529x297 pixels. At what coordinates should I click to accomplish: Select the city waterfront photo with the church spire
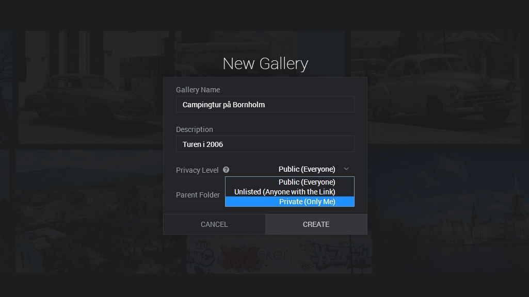[x=448, y=212]
